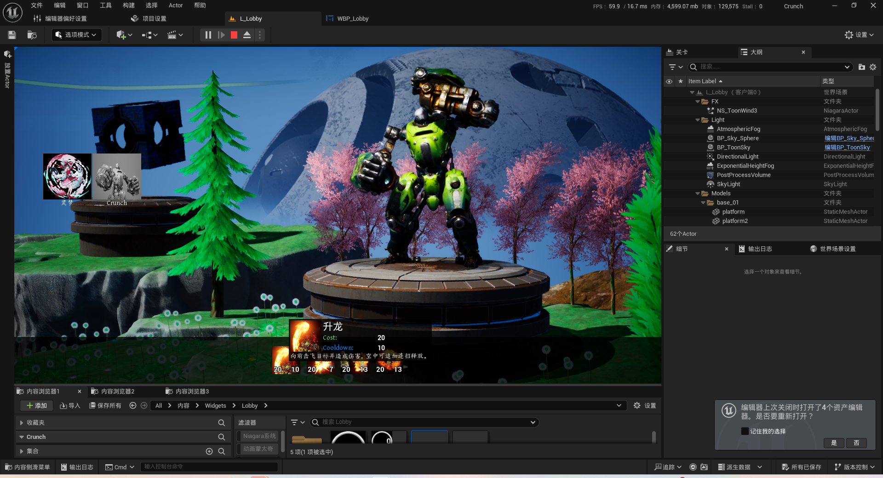The height and width of the screenshot is (478, 883).
Task: Collapse the Light folder
Action: click(698, 120)
